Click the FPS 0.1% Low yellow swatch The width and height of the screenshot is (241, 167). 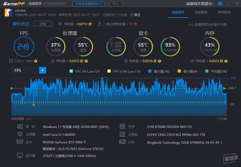click(109, 71)
